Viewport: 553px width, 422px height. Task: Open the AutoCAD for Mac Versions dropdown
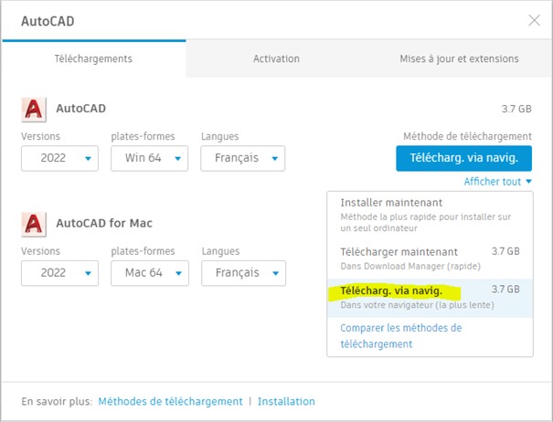pyautogui.click(x=59, y=273)
